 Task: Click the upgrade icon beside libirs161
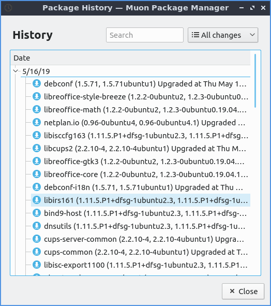pyautogui.click(x=36, y=200)
